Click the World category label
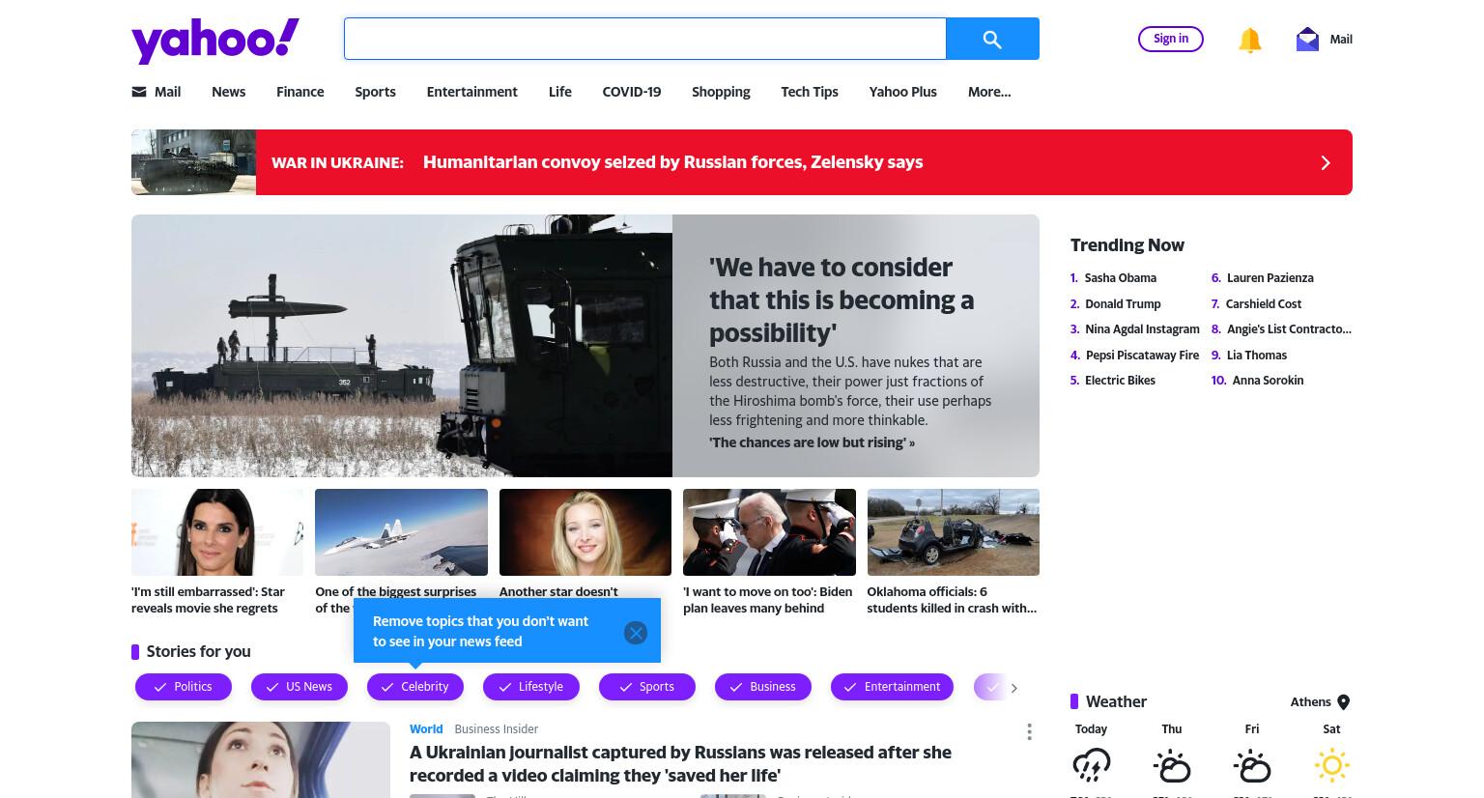 426,729
